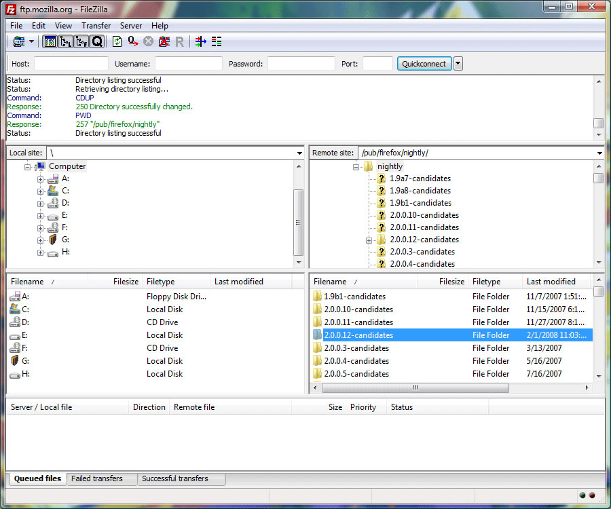
Task: Click the message log scroll-up arrow
Action: click(599, 81)
